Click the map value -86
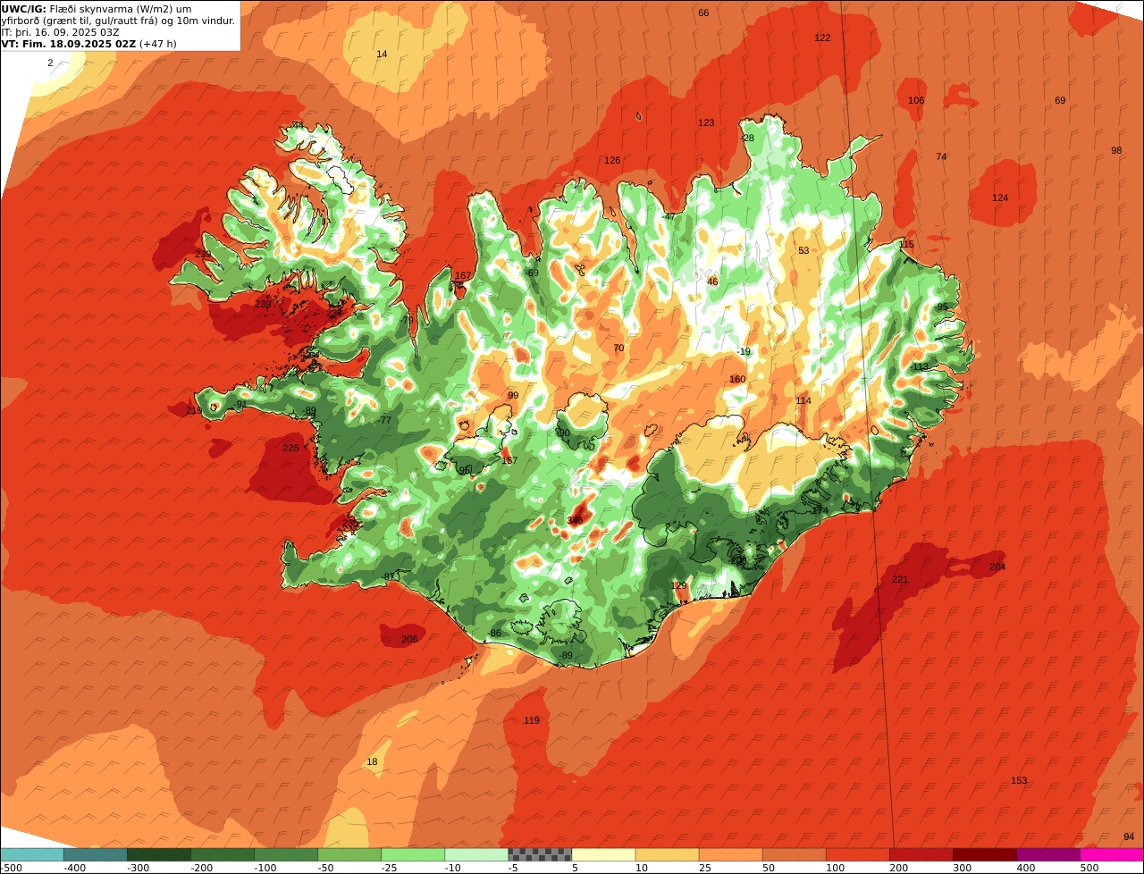Image resolution: width=1144 pixels, height=874 pixels. 494,633
